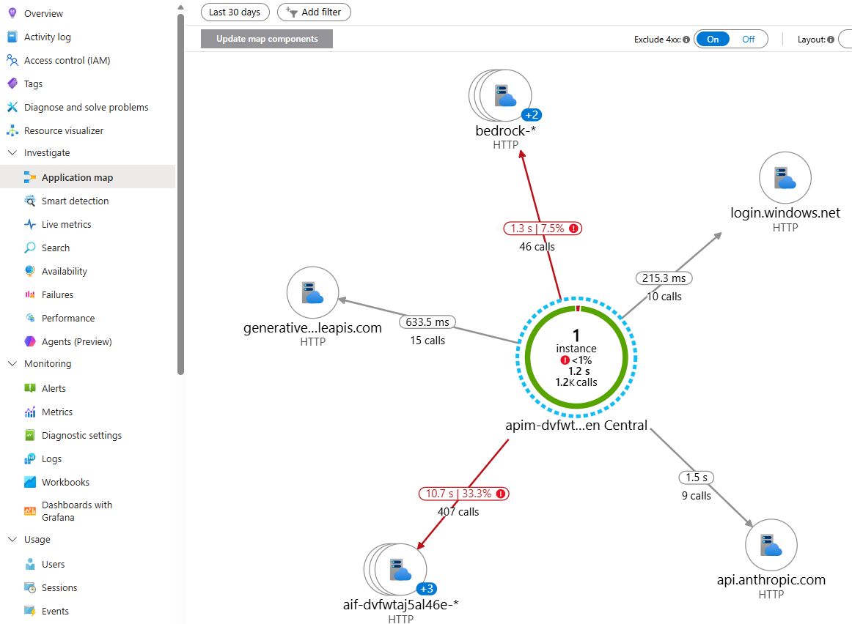Click the Access control (IAM) people icon
Image resolution: width=852 pixels, height=624 pixels.
tap(12, 59)
